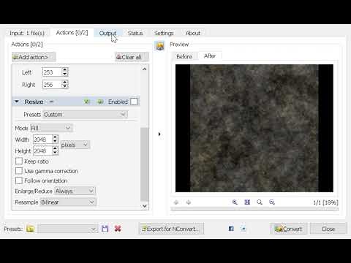Click the actions list scroll down arrow

pos(144,206)
